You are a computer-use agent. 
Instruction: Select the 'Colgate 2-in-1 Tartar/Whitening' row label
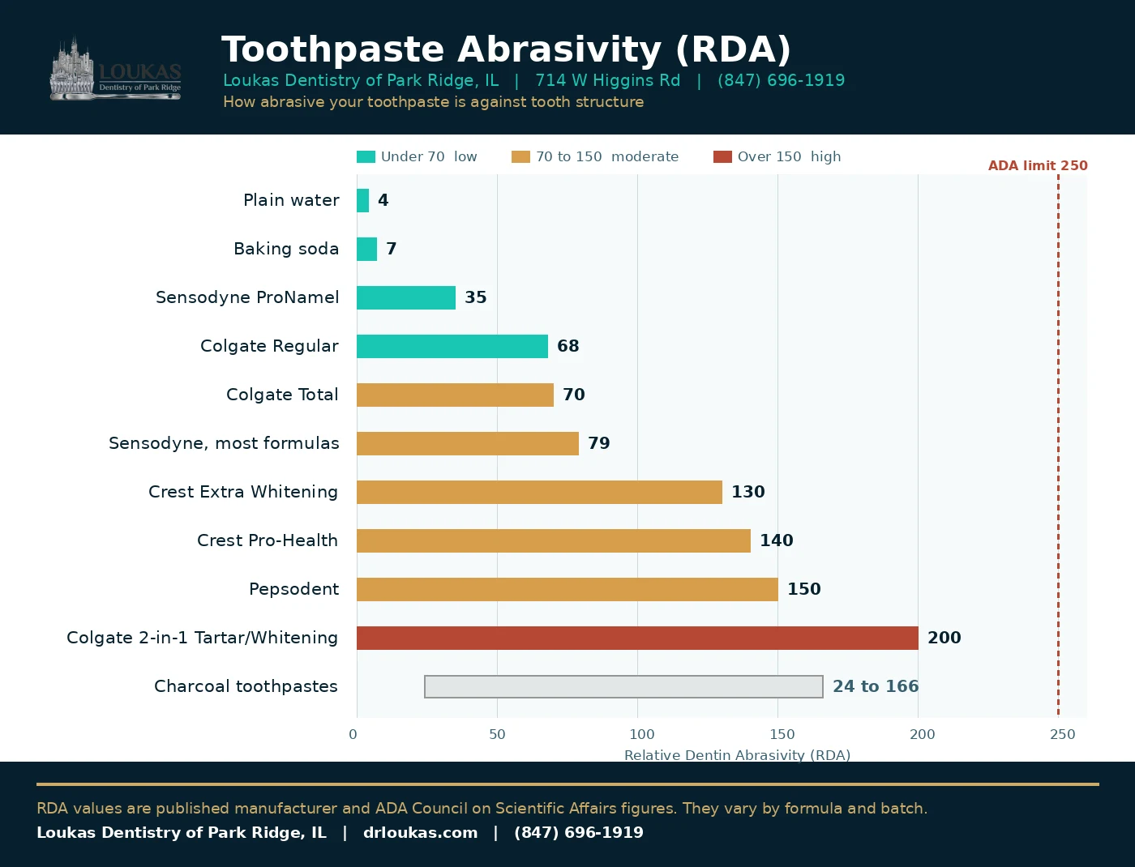(202, 638)
